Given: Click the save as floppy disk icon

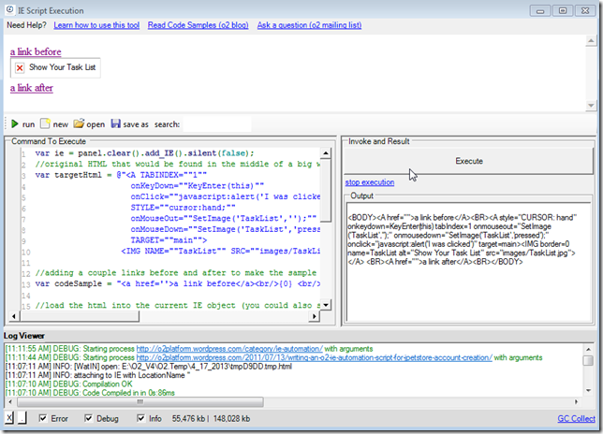Looking at the screenshot, I should pyautogui.click(x=115, y=123).
